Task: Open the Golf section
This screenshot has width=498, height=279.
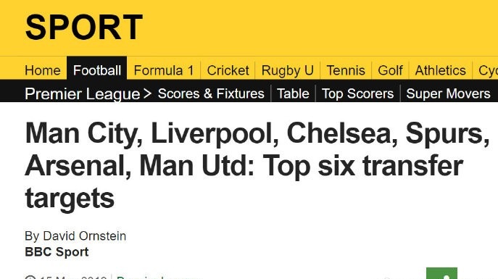Action: pyautogui.click(x=390, y=70)
